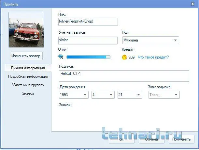Select the Личная информация tab
Screen dimensions: 199x150
tap(28, 68)
